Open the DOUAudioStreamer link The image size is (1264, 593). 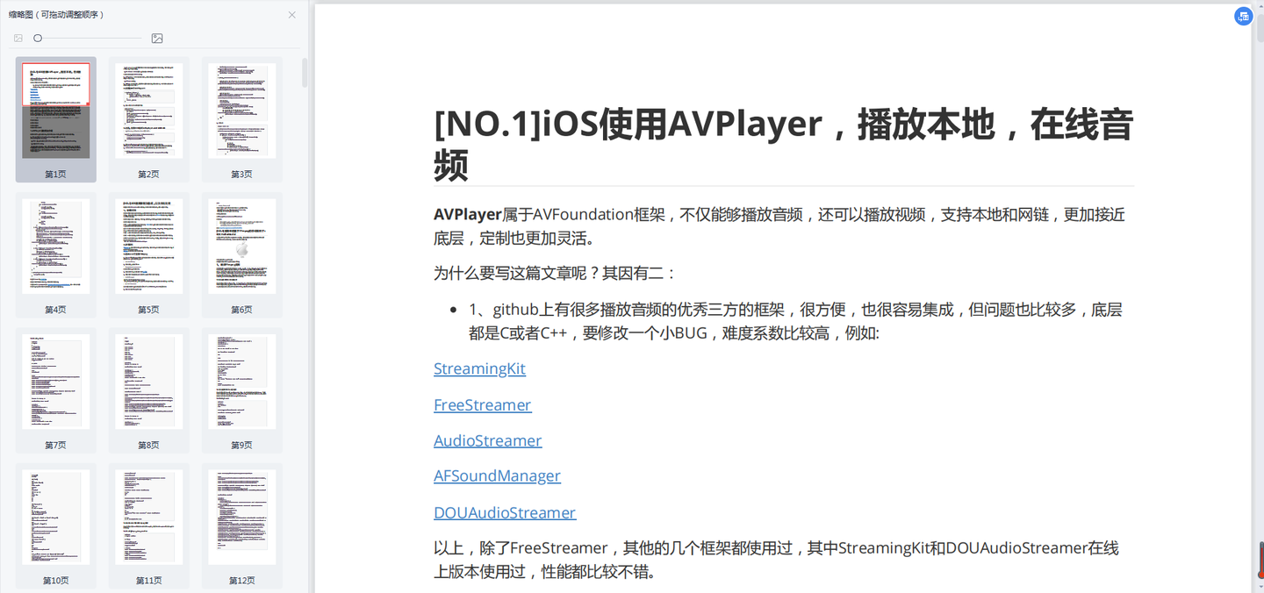[x=505, y=511]
